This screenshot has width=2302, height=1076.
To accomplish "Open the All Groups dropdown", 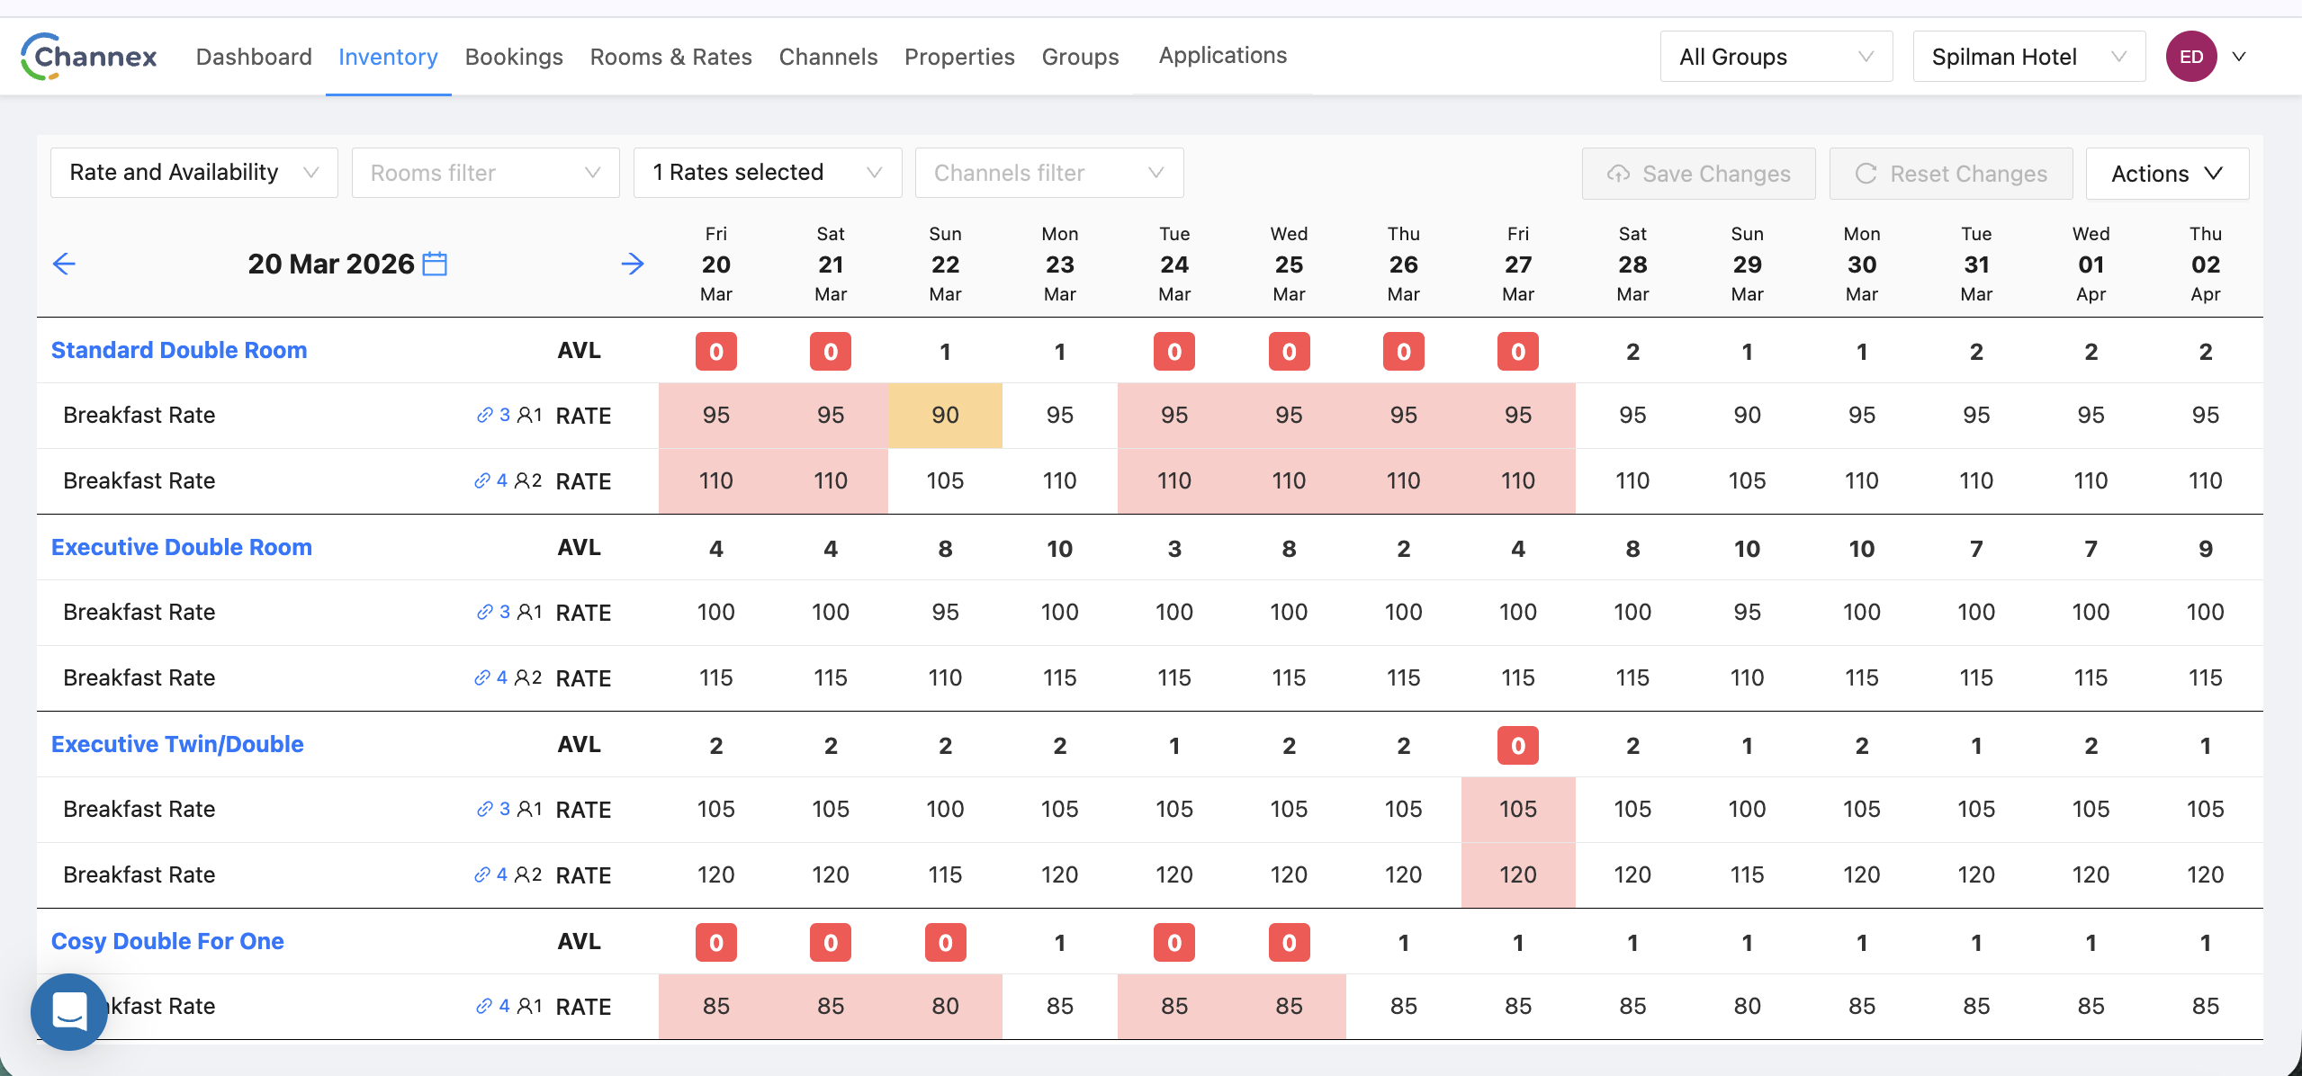I will point(1776,57).
